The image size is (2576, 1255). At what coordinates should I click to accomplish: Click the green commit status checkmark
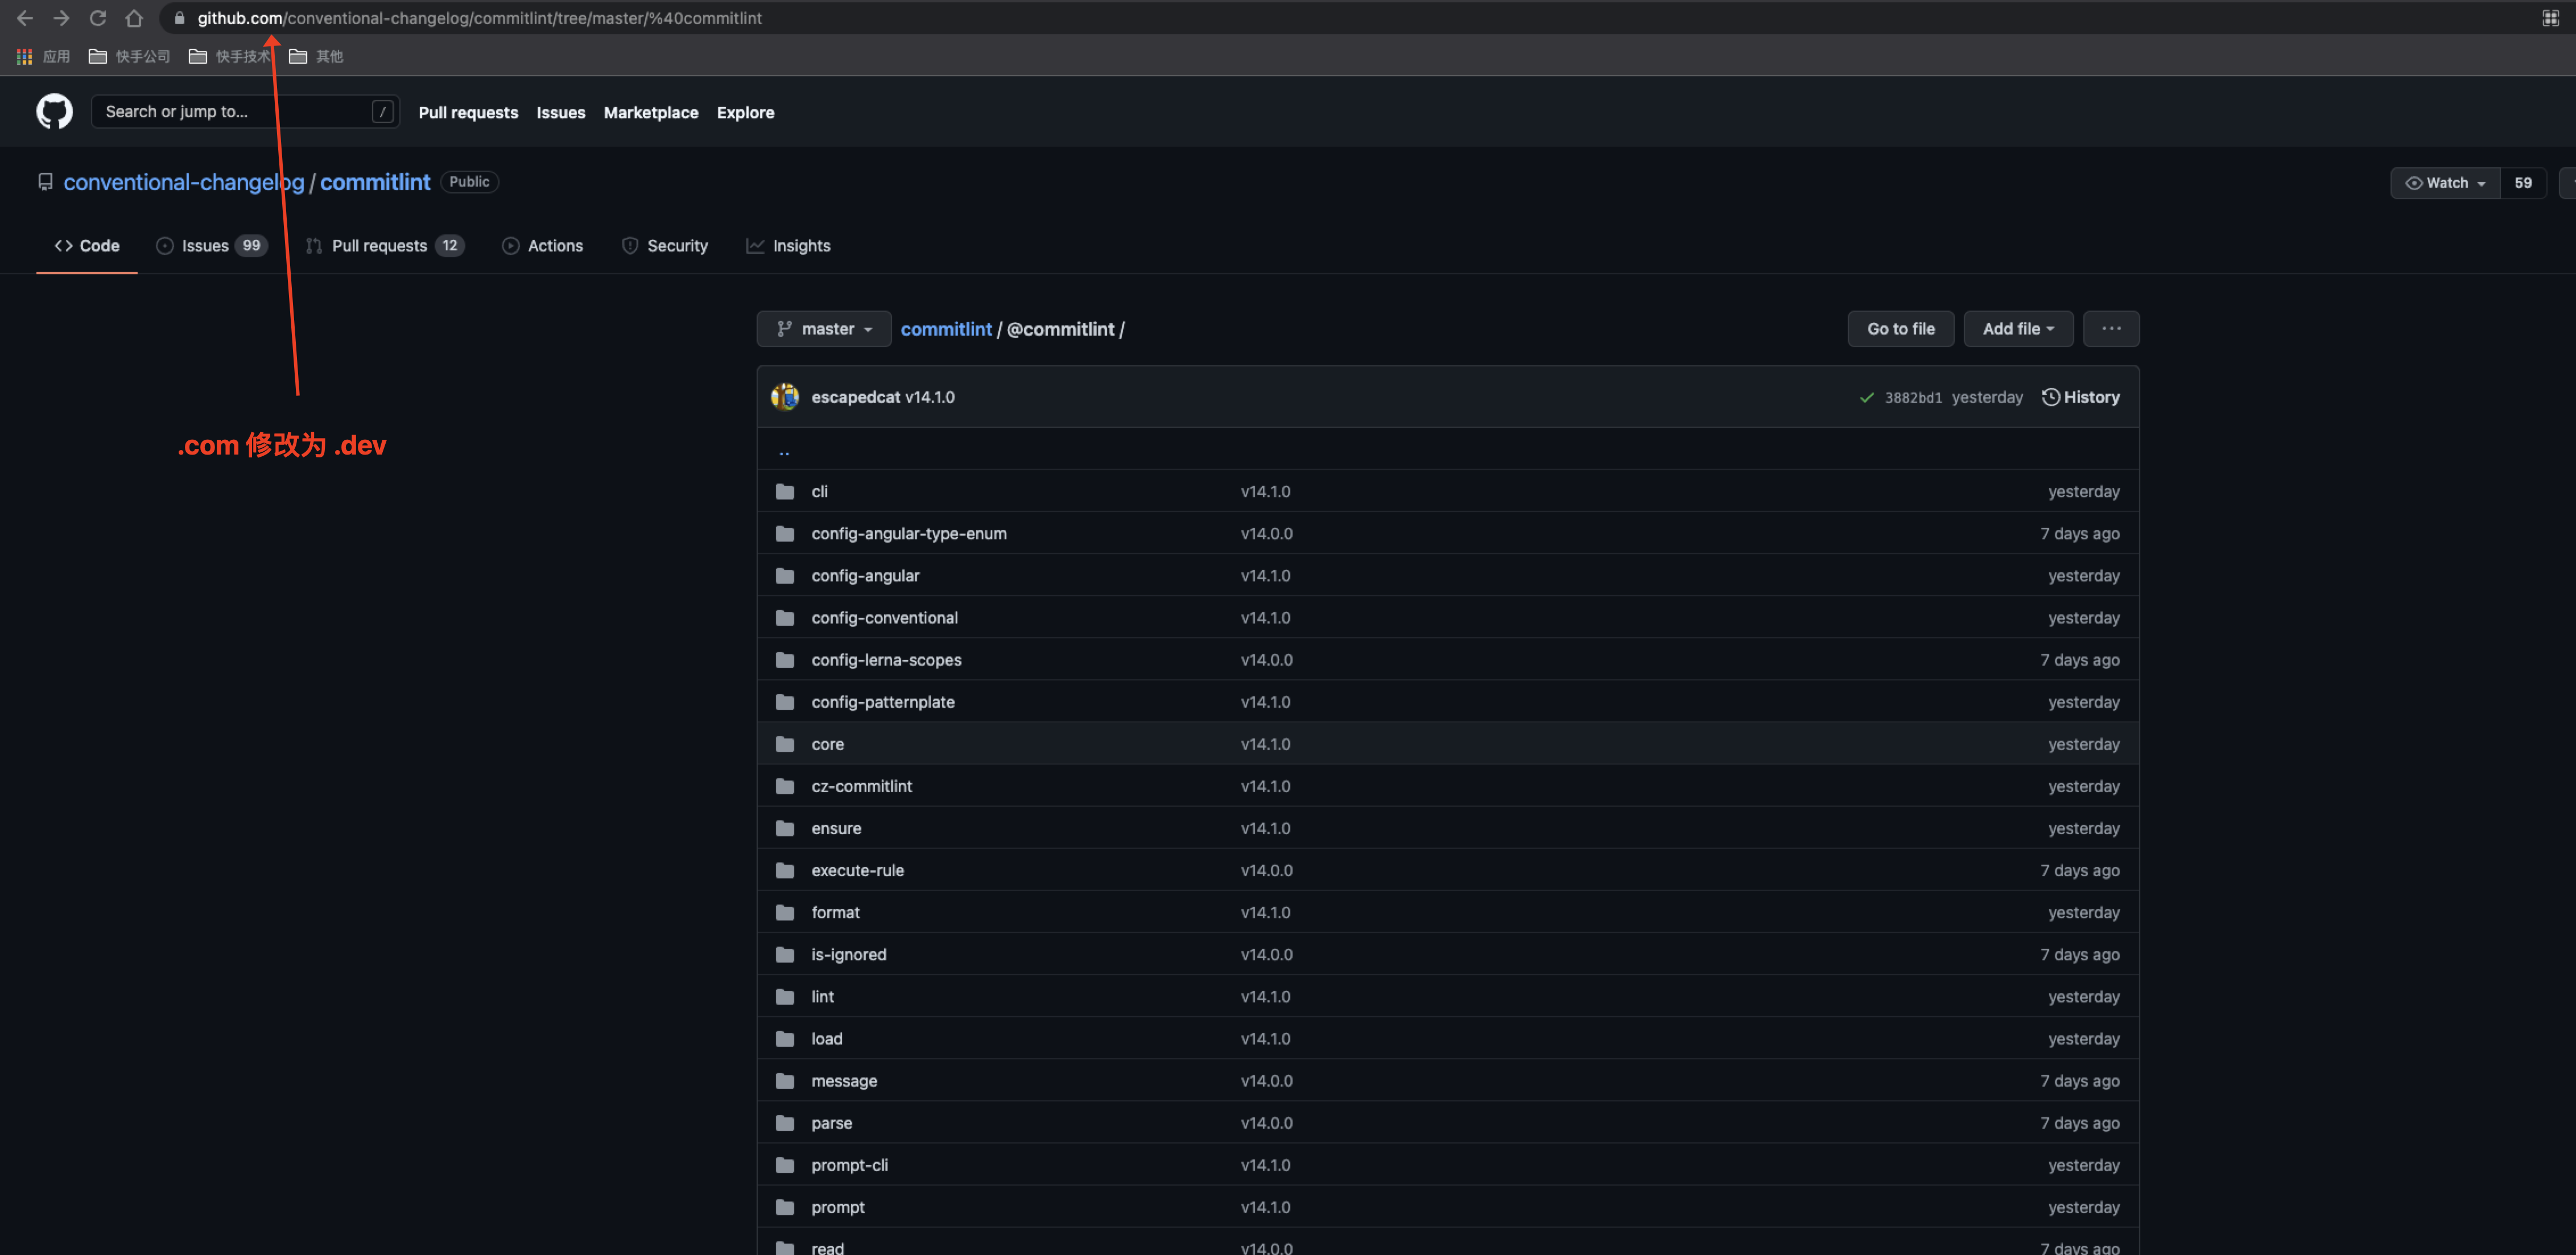[1866, 398]
